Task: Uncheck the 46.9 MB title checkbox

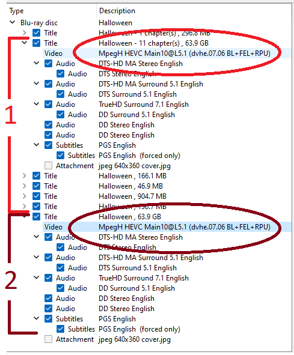Action: coord(36,186)
